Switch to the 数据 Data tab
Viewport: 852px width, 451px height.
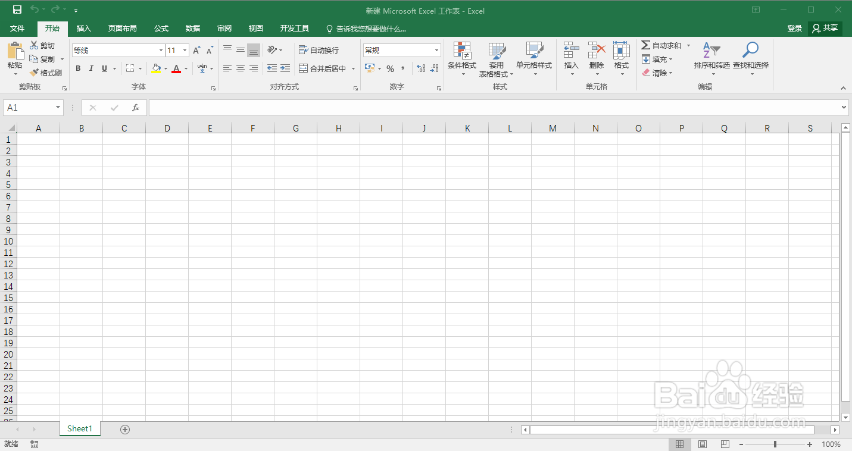point(193,29)
